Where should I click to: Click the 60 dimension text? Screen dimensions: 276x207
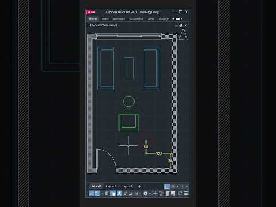click(x=146, y=147)
